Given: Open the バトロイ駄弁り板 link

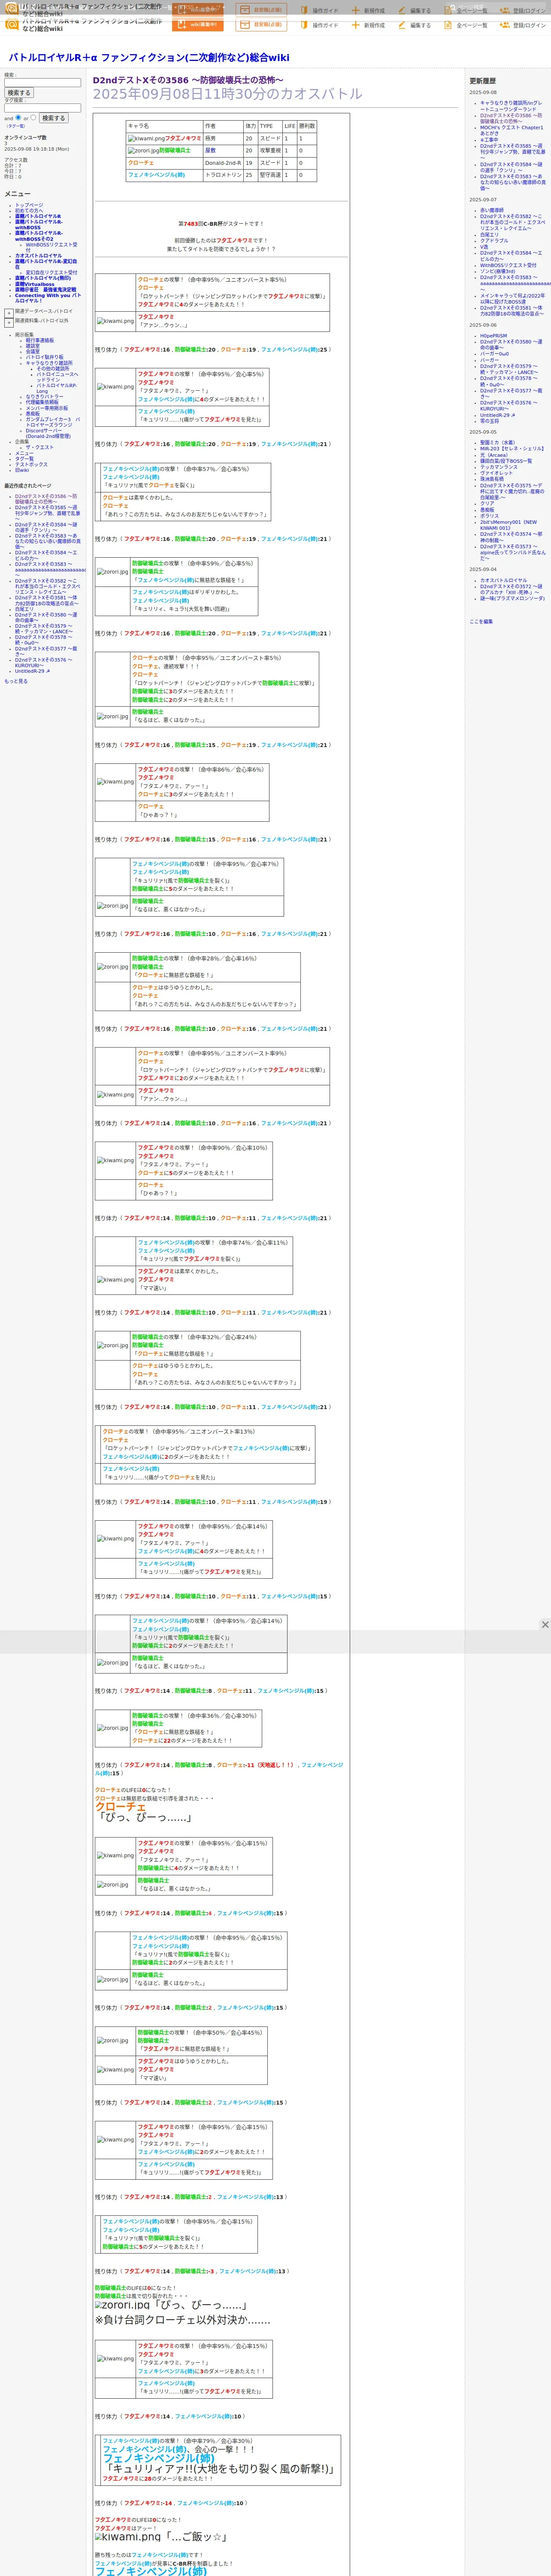Looking at the screenshot, I should 45,357.
